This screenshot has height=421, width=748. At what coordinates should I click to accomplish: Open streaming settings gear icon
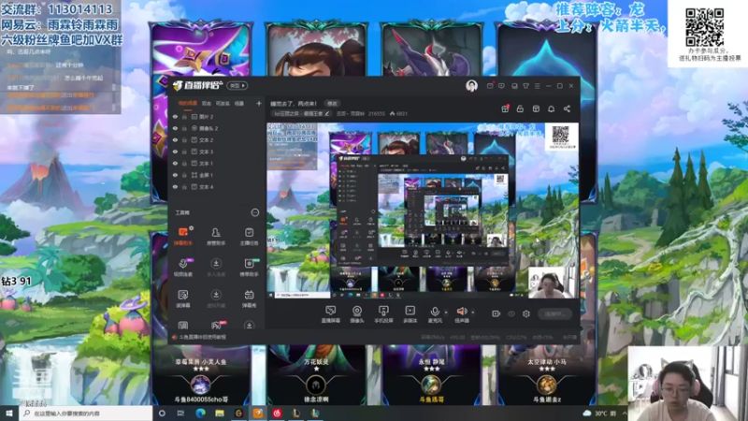click(526, 313)
